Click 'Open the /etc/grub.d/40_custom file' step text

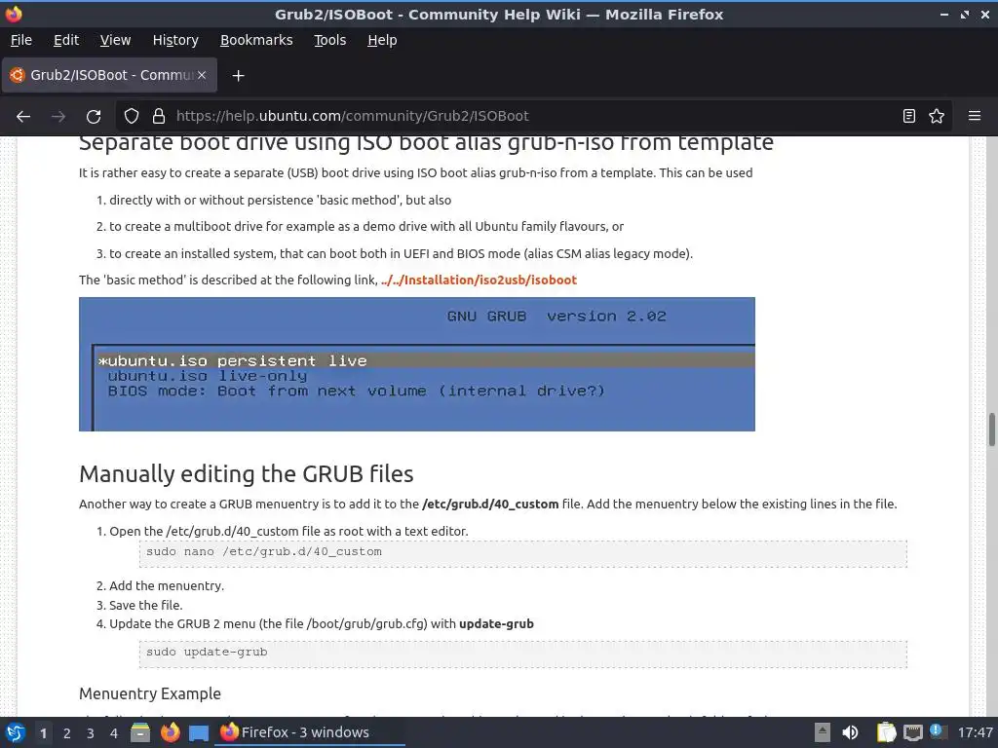[283, 531]
